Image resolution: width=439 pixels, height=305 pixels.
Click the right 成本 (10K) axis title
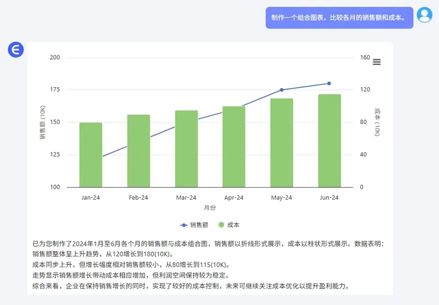point(377,122)
